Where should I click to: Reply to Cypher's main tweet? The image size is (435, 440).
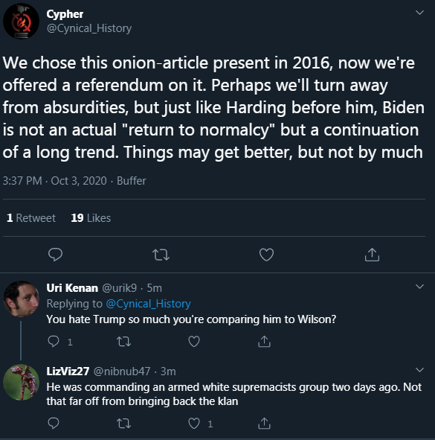click(x=55, y=255)
